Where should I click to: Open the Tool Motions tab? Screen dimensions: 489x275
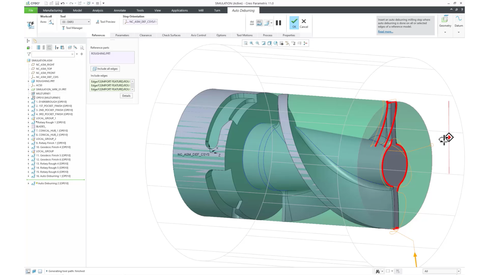pos(244,35)
